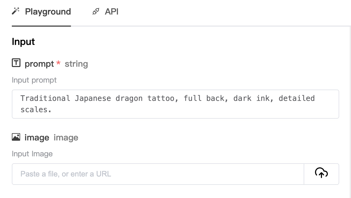
Task: Click the "Input Image" description text
Action: (32, 154)
